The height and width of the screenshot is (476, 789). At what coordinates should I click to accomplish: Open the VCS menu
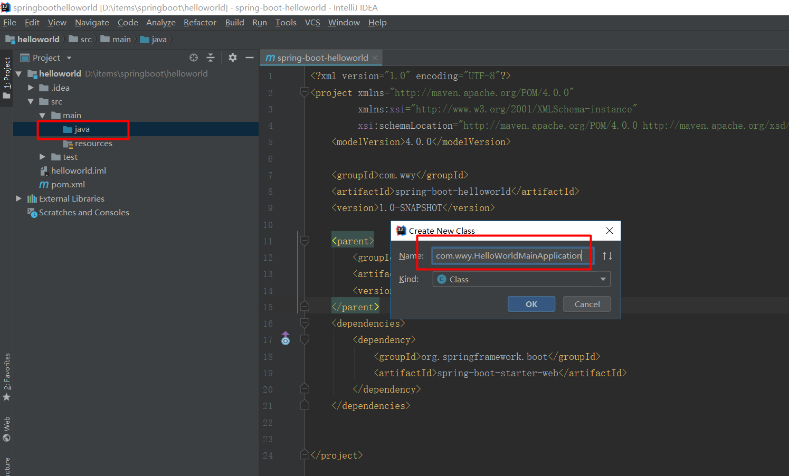tap(312, 22)
